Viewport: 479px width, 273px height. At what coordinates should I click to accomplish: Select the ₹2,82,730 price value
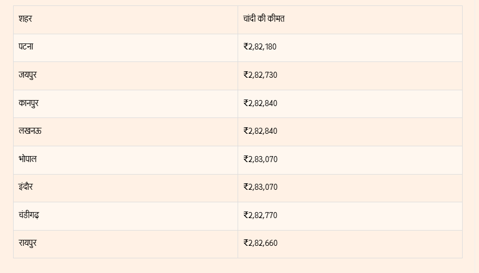[260, 75]
